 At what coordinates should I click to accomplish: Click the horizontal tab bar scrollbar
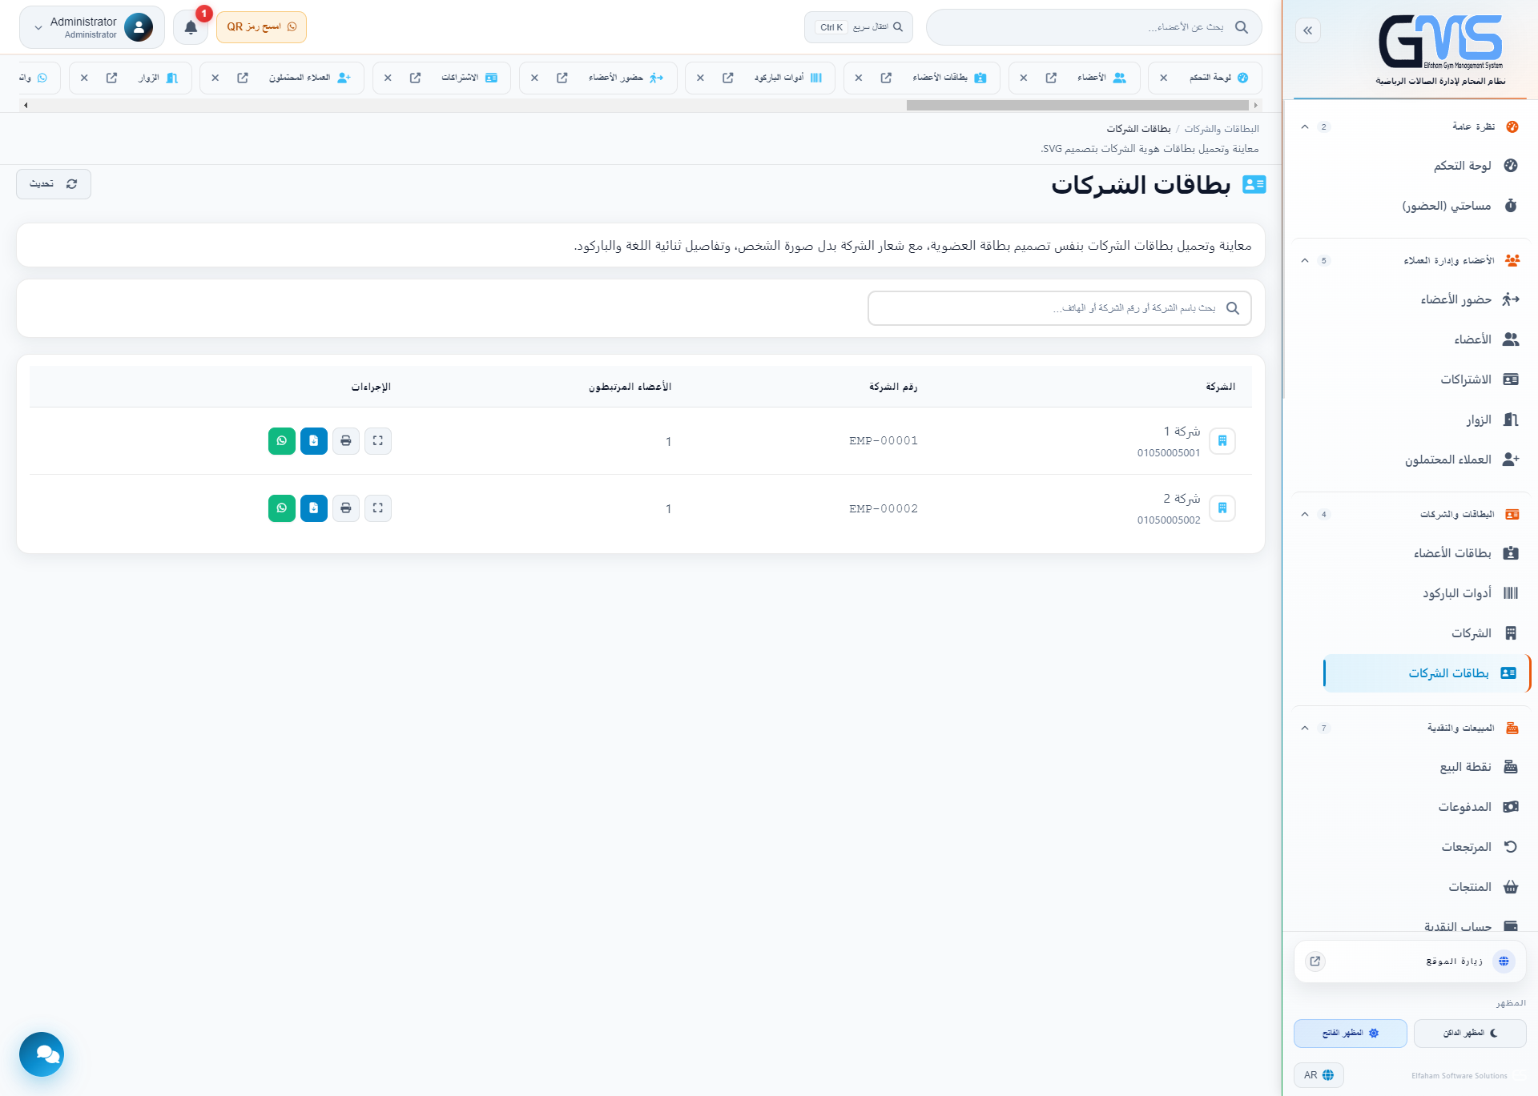pyautogui.click(x=1077, y=105)
